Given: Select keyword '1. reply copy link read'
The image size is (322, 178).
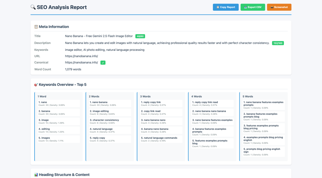Looking at the screenshot, I should pos(212,103).
